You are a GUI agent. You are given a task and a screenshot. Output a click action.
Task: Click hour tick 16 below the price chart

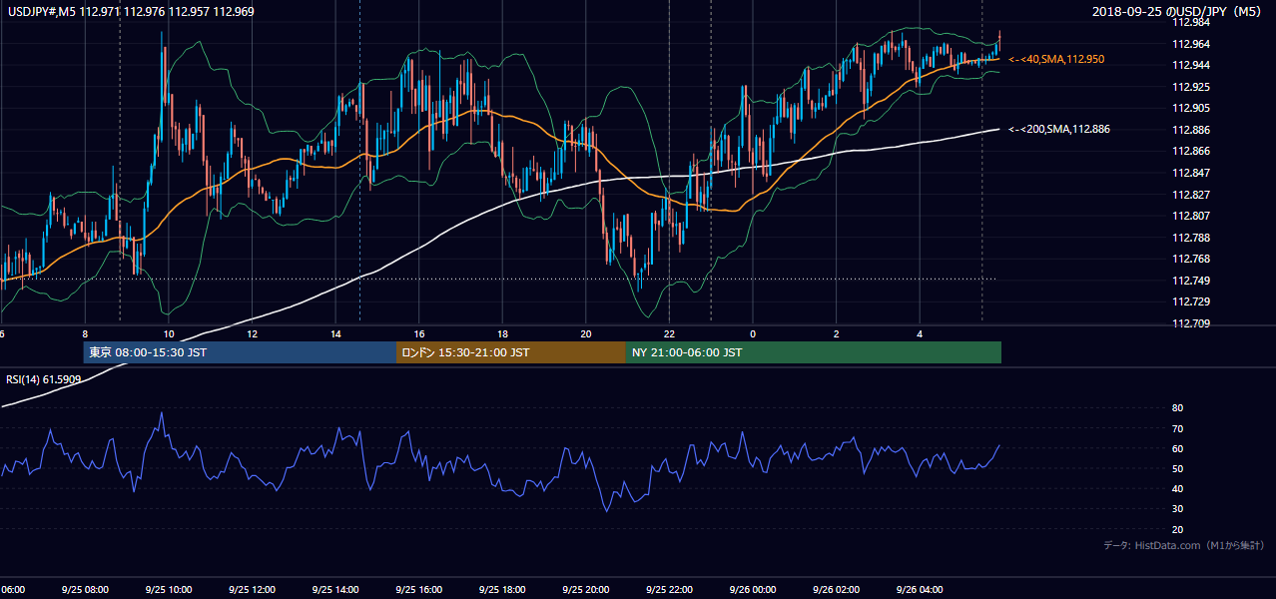pyautogui.click(x=418, y=334)
